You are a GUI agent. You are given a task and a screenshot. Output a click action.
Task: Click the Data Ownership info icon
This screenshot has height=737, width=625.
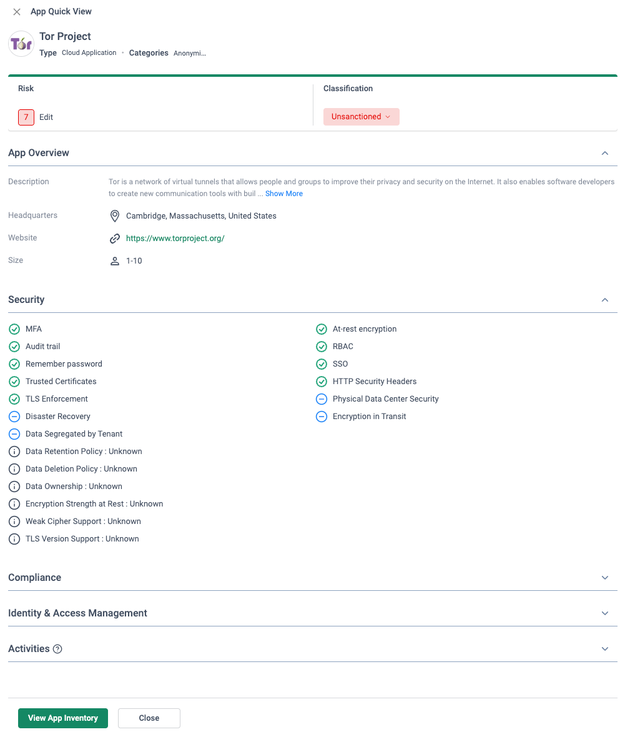pyautogui.click(x=14, y=487)
